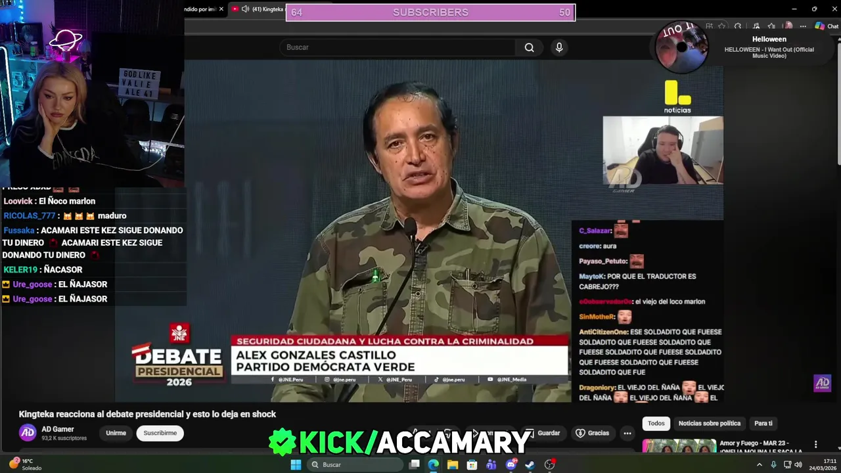The width and height of the screenshot is (841, 473).
Task: Add page to favorites with star icon
Action: coord(721,26)
